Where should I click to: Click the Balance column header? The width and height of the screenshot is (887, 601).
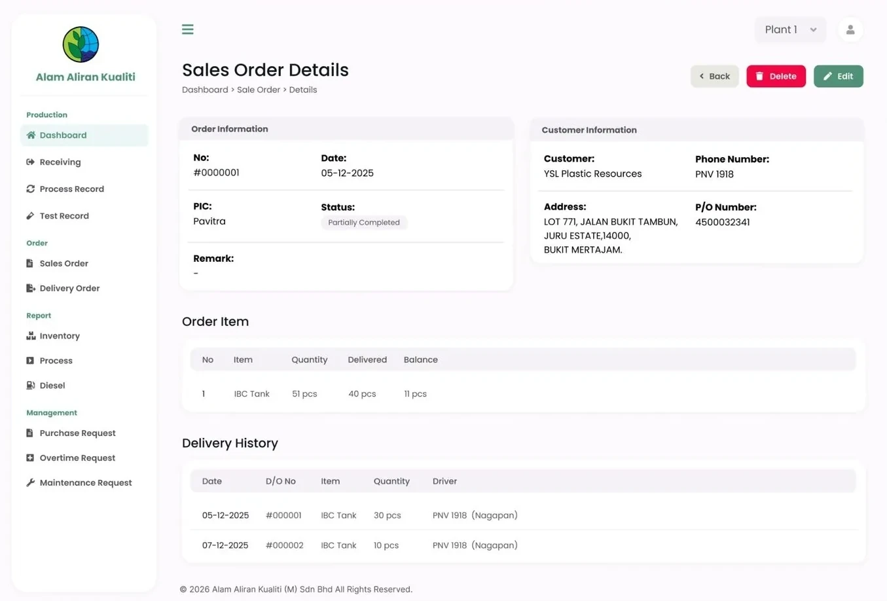tap(421, 360)
